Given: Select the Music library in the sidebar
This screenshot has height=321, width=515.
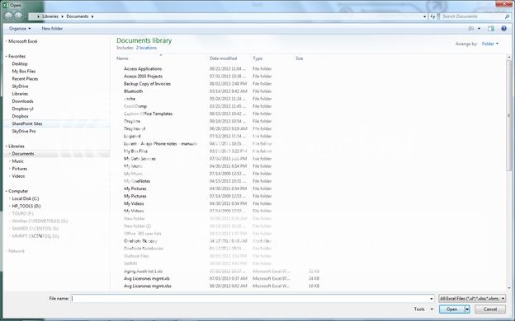Looking at the screenshot, I should coord(17,161).
